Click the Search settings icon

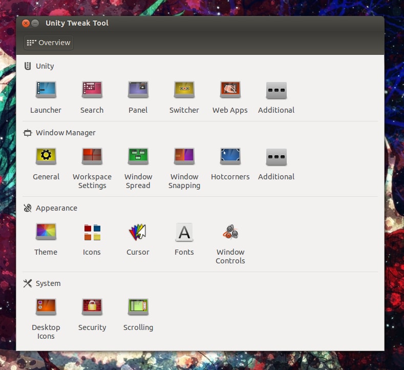(x=92, y=90)
